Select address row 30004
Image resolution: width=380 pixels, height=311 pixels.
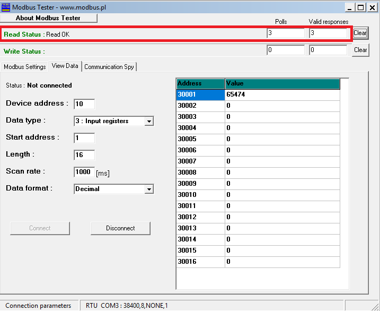[x=201, y=128]
